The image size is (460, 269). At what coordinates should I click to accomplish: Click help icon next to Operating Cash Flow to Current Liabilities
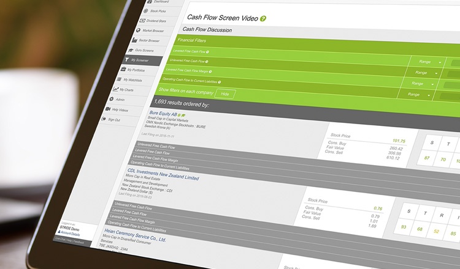coord(220,82)
